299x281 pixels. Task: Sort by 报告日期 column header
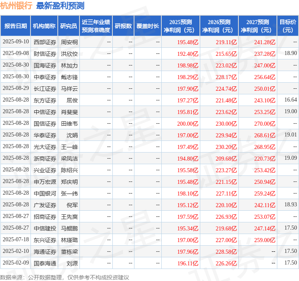point(16,26)
